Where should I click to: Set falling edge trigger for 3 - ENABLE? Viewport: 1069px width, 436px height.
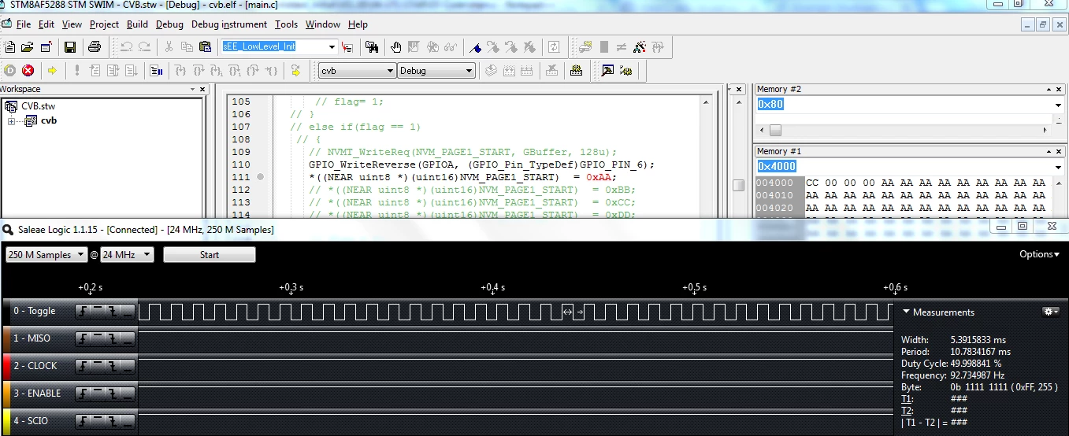coord(113,394)
